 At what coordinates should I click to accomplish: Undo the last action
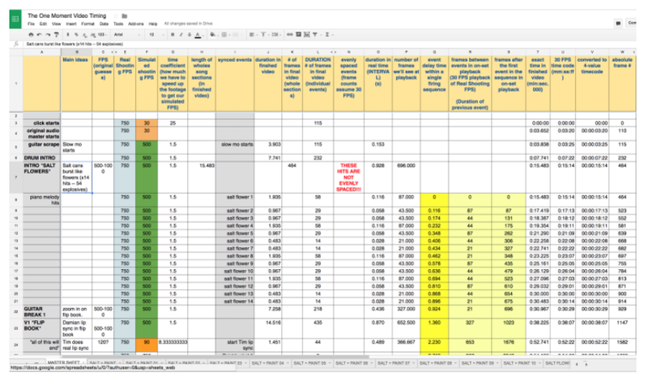39,35
